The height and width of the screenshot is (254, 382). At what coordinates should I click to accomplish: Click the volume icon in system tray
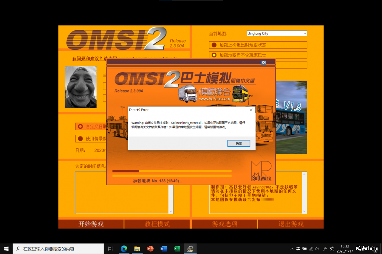point(317,249)
